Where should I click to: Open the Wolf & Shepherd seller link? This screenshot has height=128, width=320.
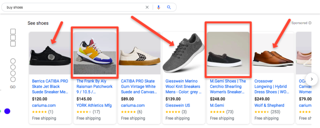tap(269, 105)
